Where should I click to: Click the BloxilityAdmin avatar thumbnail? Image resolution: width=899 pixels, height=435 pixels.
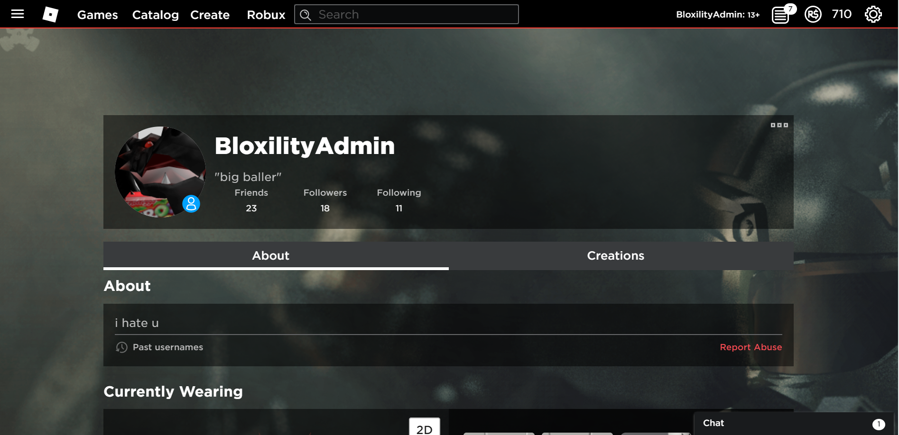(160, 172)
